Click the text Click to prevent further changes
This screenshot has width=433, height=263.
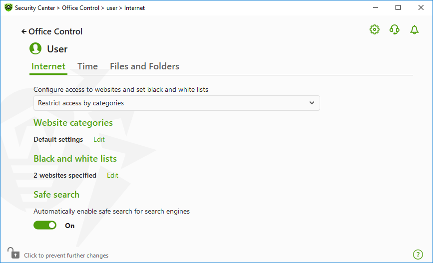tap(66, 256)
